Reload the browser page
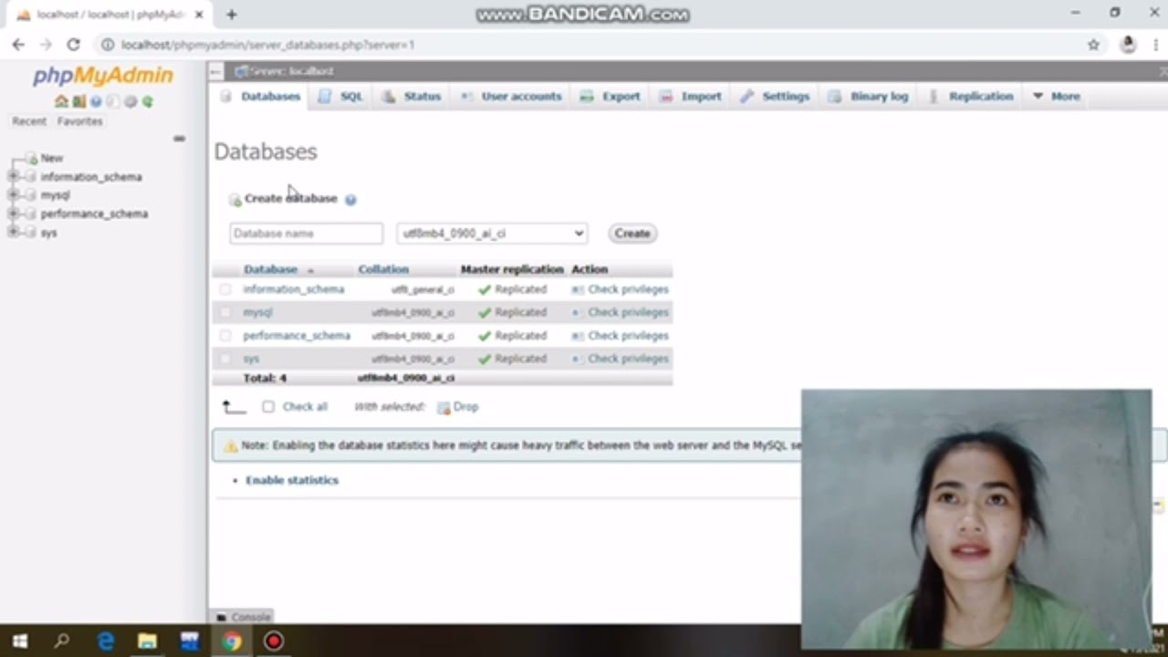Image resolution: width=1168 pixels, height=657 pixels. pos(73,44)
